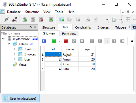136x103 pixels.
Task: Switch to Form view tab
Action: pyautogui.click(x=69, y=34)
